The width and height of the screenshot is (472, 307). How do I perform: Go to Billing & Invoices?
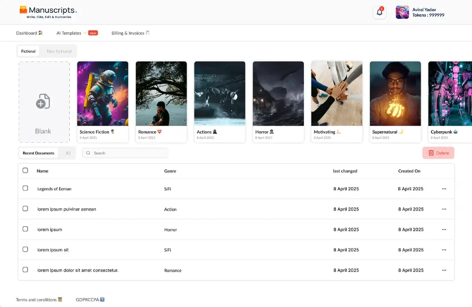point(128,33)
